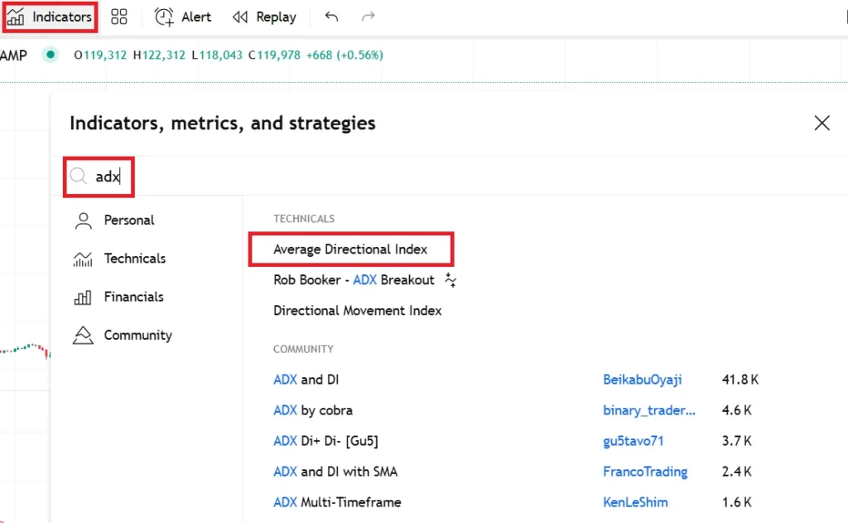This screenshot has height=523, width=848.
Task: Add the ADX Di+ Di- [Gu5] script
Action: [325, 441]
